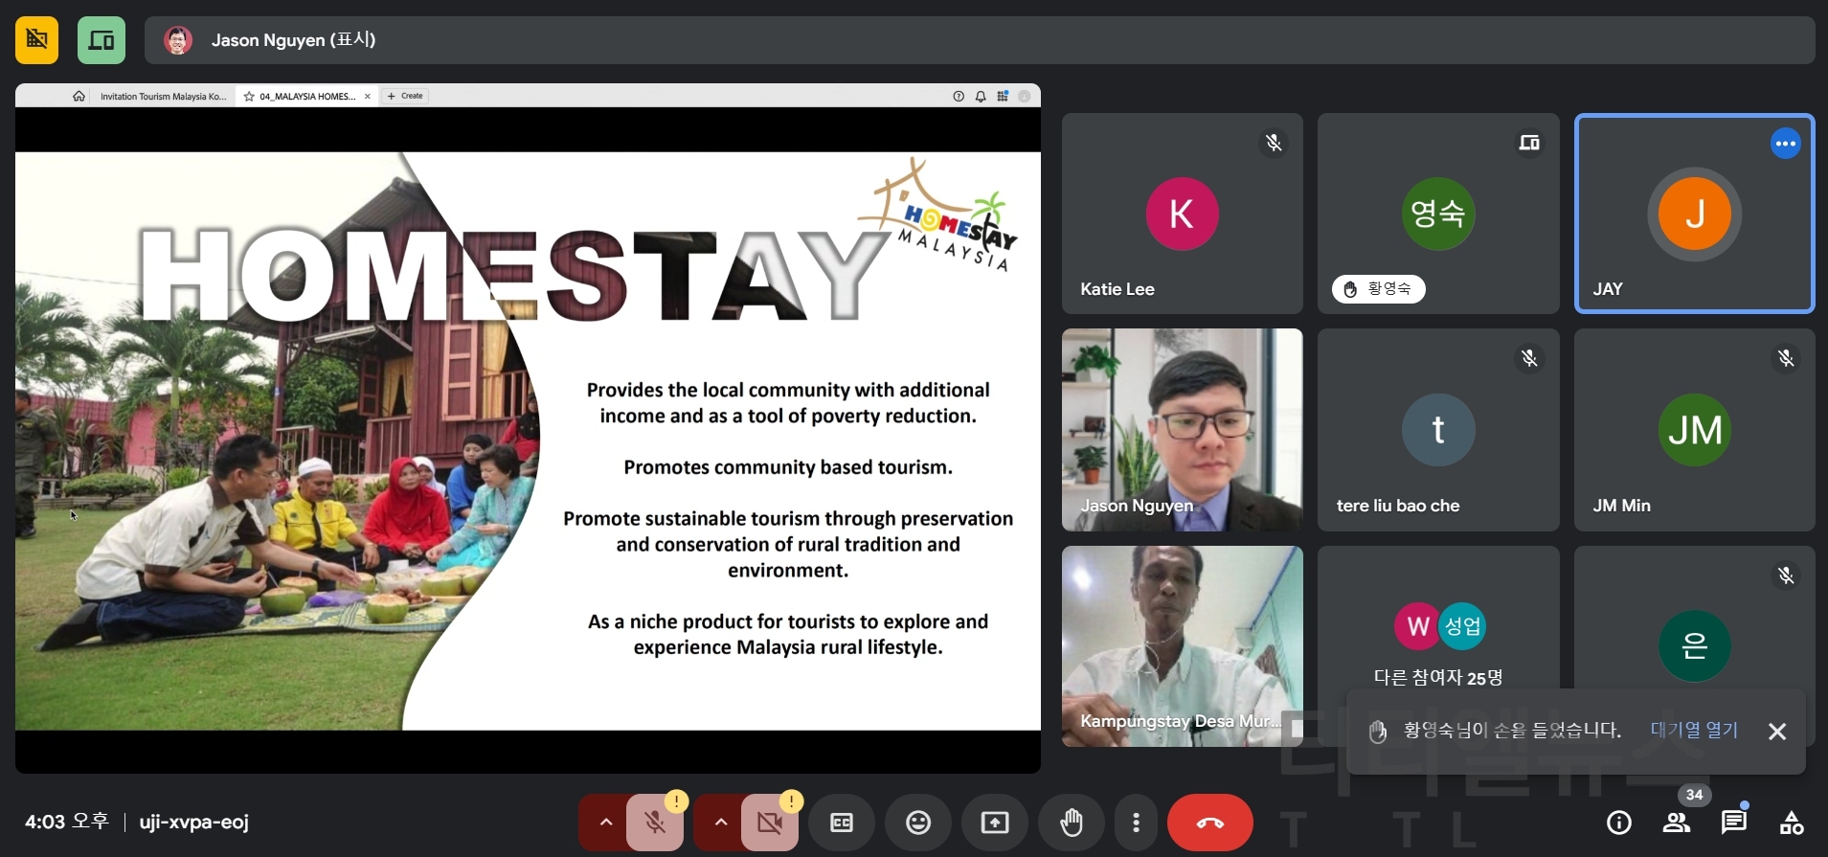This screenshot has height=857, width=1828.
Task: Click the 은 participant avatar
Action: 1695,645
